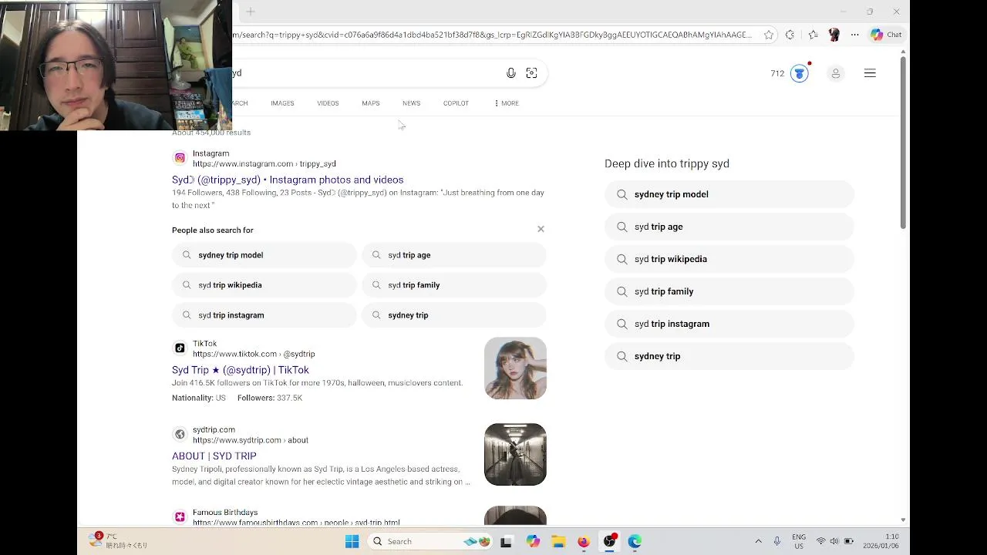Open the Famous Birthdays result site name
Viewport: 987px width, 555px height.
(x=225, y=512)
